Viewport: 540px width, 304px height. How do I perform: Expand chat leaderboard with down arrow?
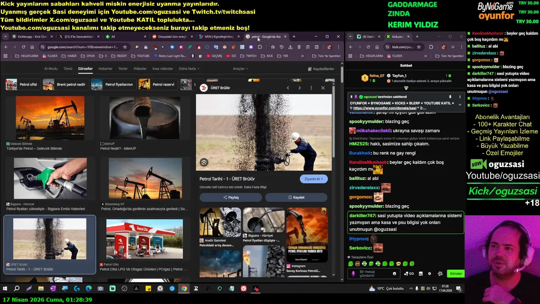click(x=406, y=88)
